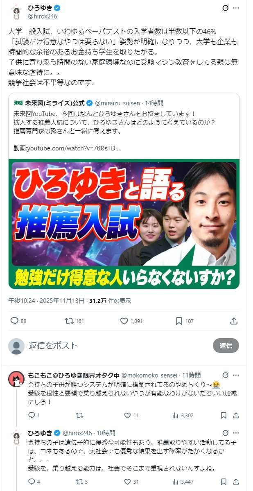Click the 返信 submit button
This screenshot has width=253, height=491.
pyautogui.click(x=226, y=346)
